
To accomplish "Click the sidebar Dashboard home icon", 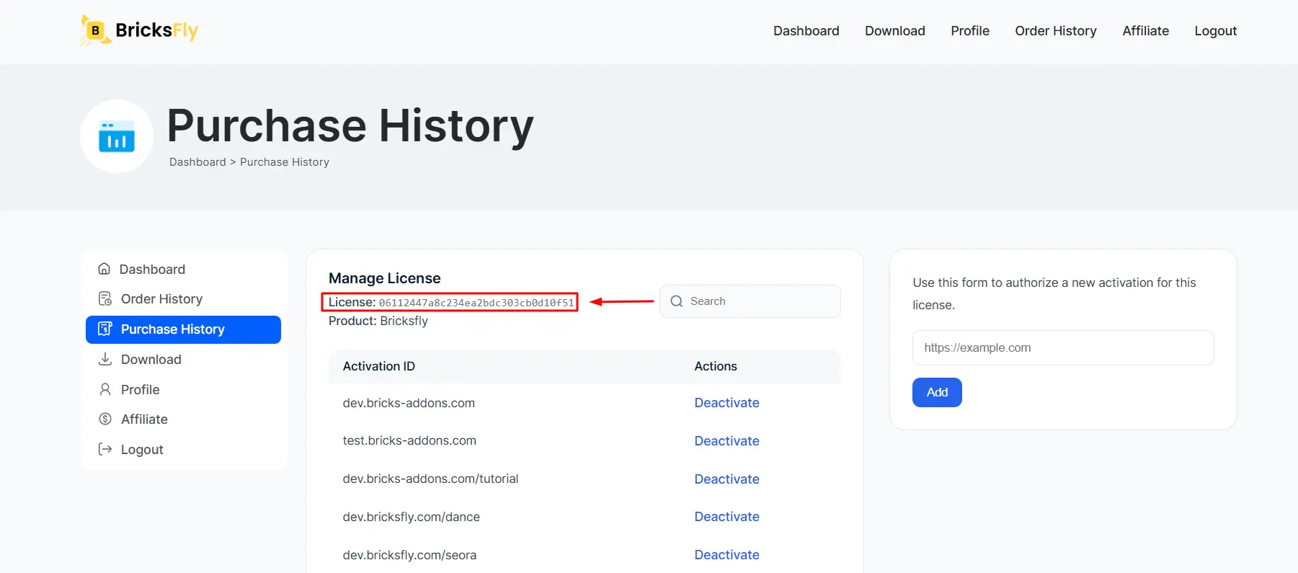I will coord(105,269).
